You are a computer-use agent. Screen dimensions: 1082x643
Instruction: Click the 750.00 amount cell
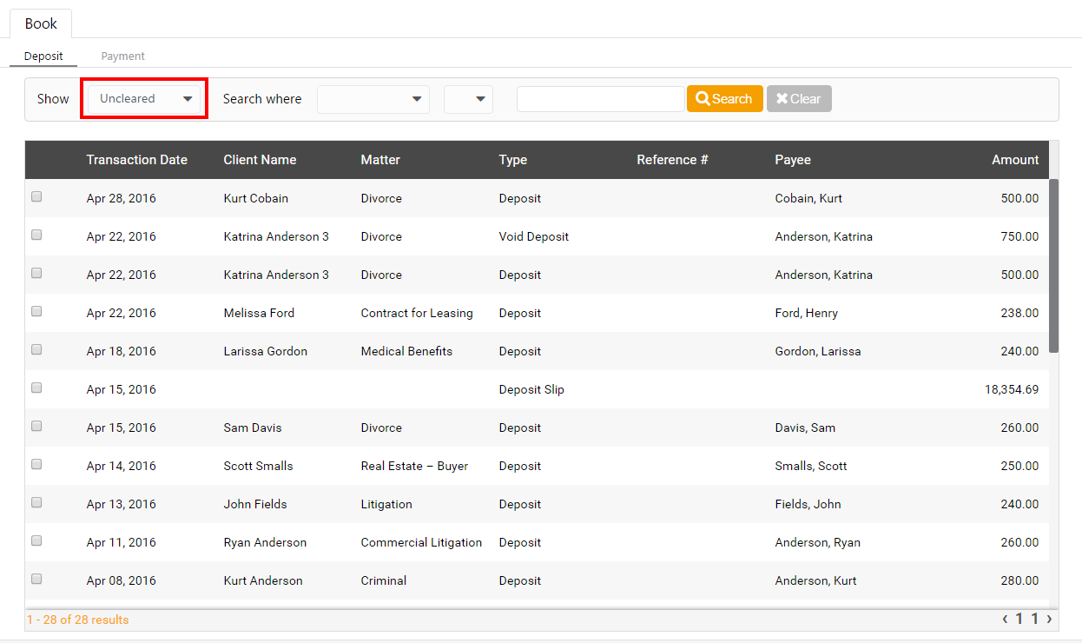[1019, 236]
